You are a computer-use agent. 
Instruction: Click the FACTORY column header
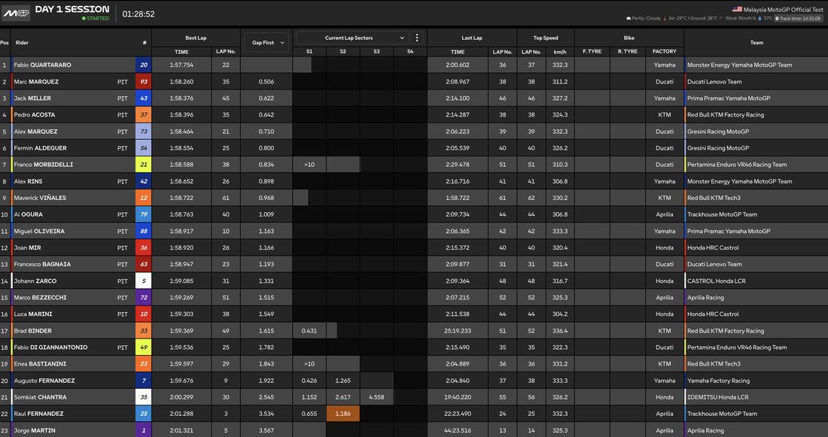665,52
